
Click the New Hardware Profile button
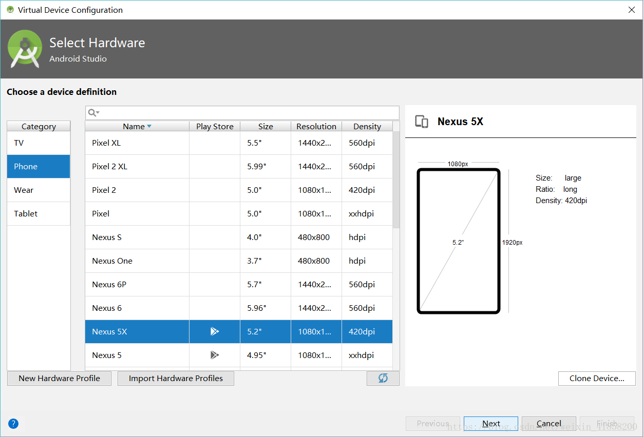point(60,379)
